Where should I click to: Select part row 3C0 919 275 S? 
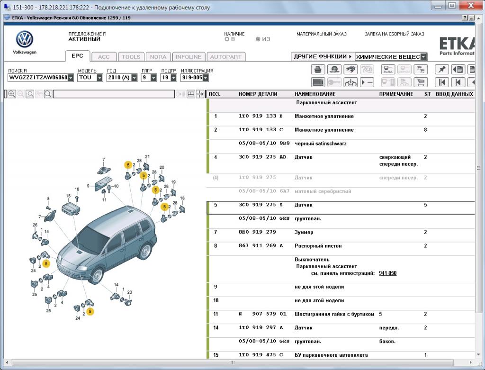(341, 208)
